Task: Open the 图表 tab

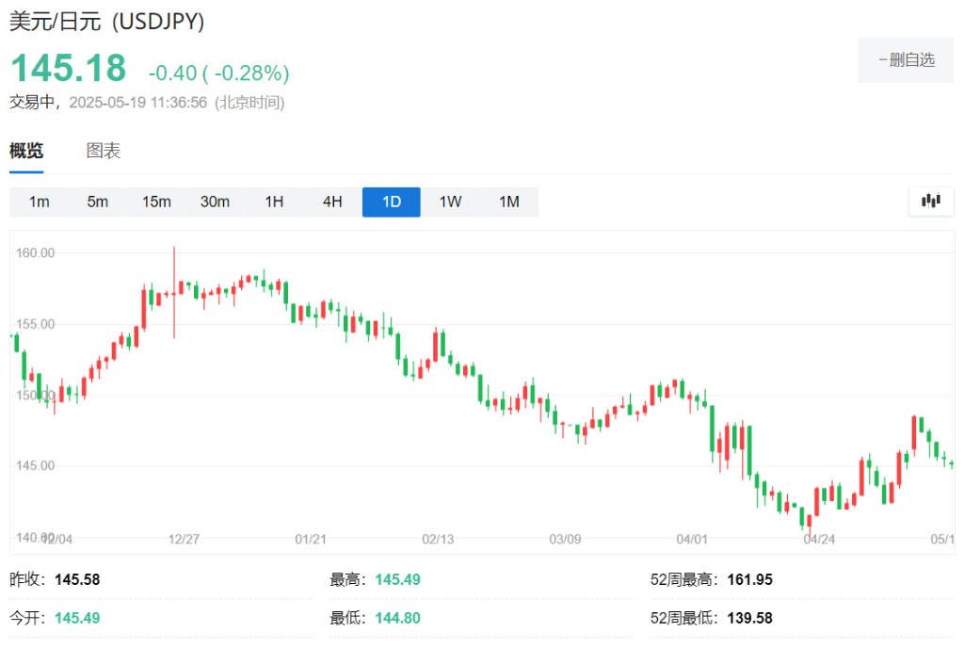Action: point(104,151)
